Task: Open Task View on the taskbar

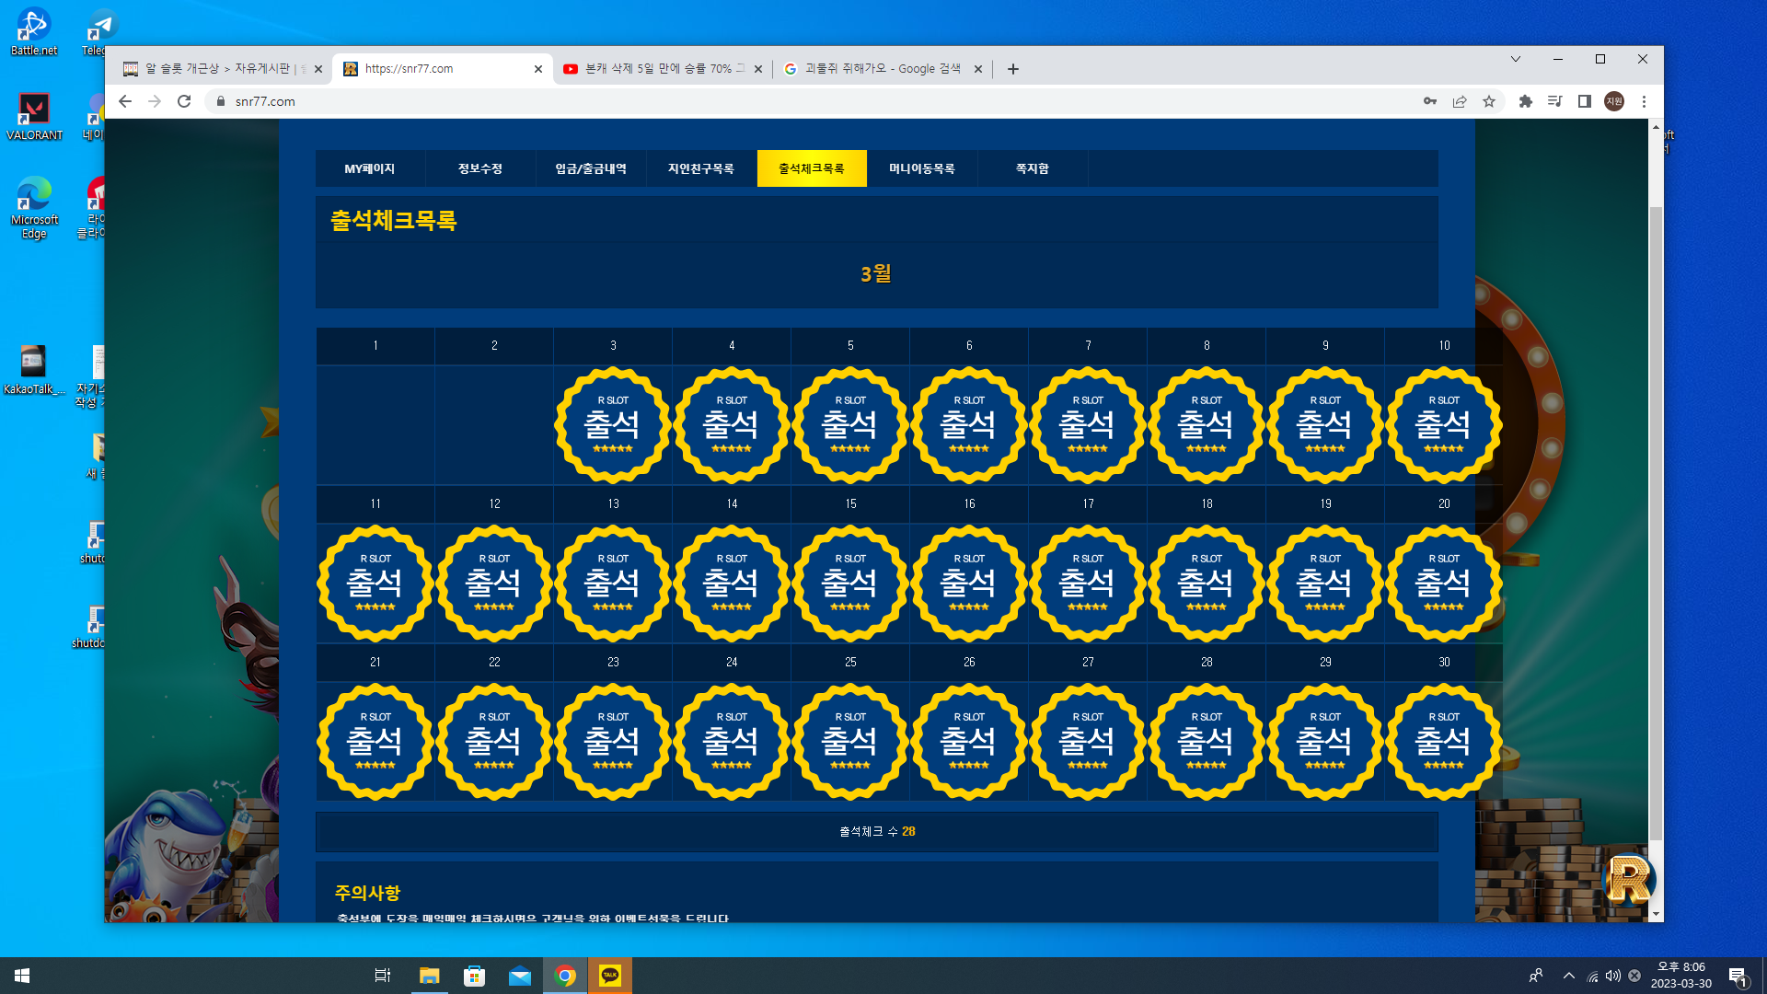Action: (383, 976)
